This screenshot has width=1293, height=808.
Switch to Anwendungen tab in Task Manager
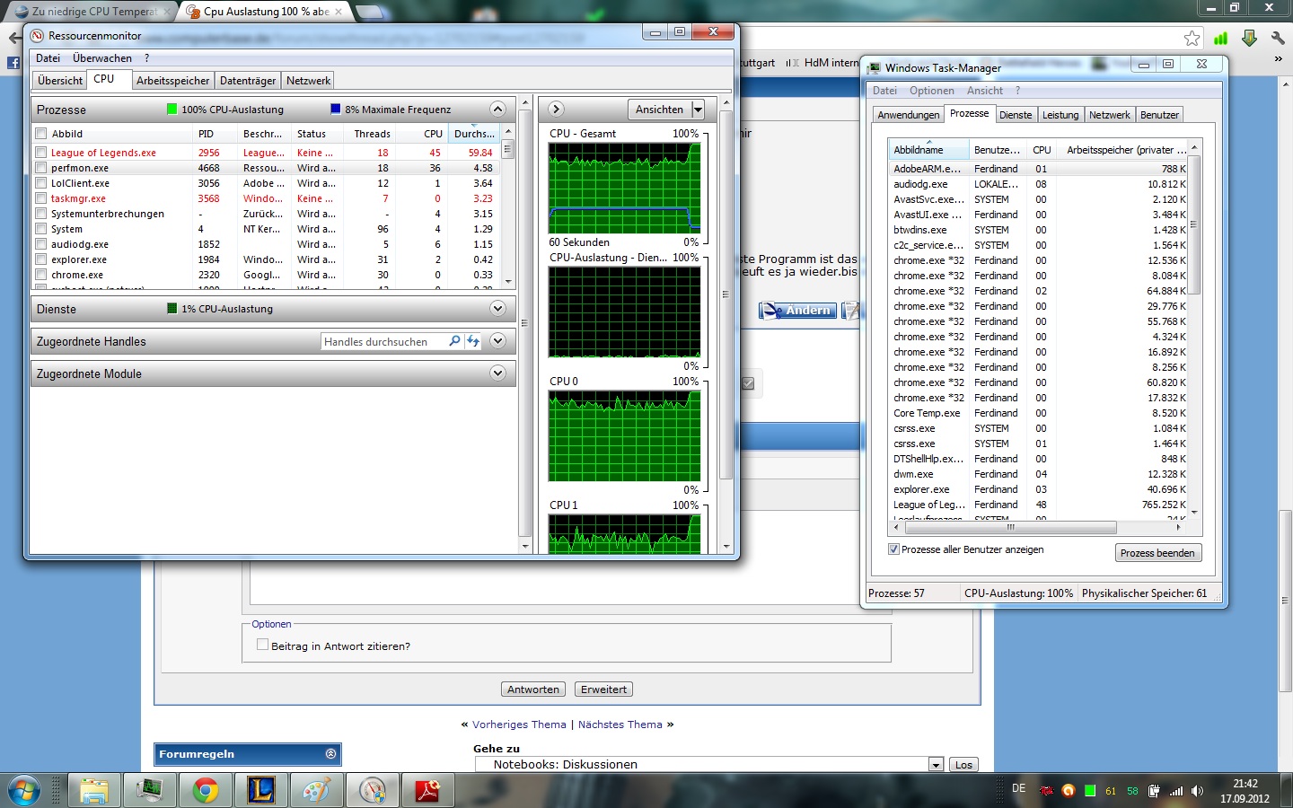point(909,115)
